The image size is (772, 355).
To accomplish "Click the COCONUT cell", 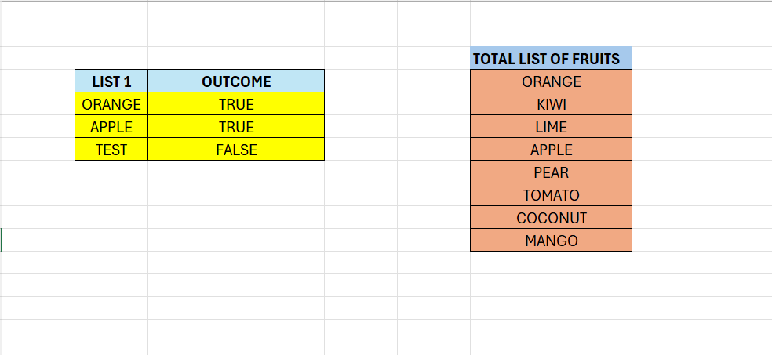I will pos(551,218).
